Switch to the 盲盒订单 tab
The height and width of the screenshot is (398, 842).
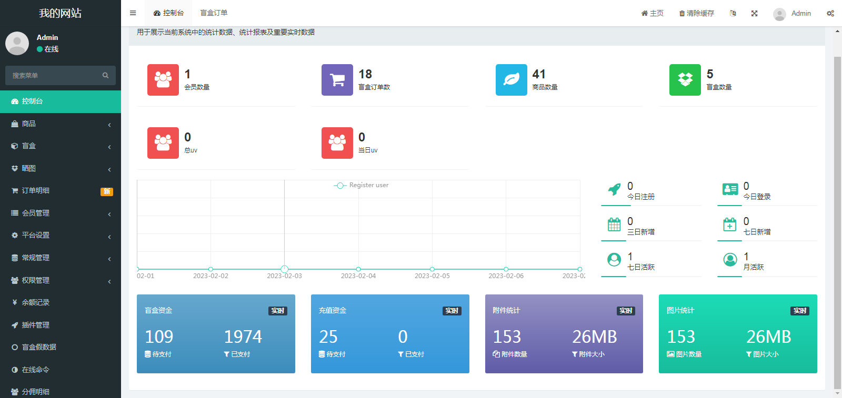coord(214,13)
